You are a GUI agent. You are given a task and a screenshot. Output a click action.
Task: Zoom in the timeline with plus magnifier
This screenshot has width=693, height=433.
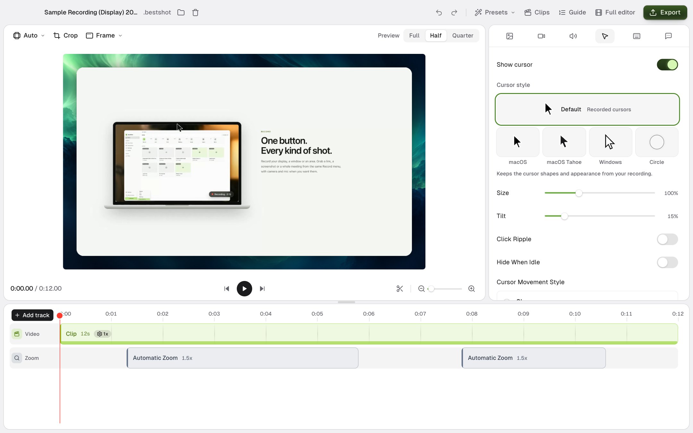coord(471,289)
